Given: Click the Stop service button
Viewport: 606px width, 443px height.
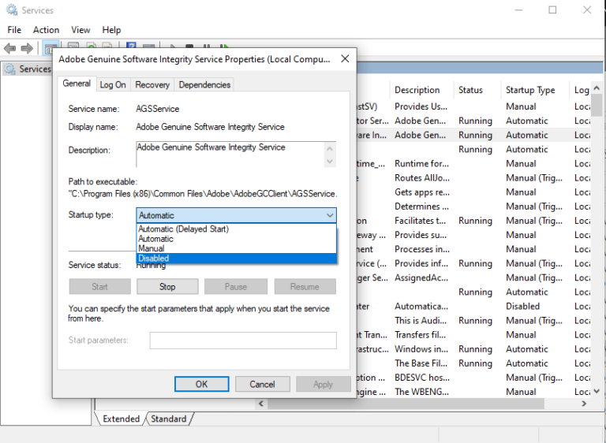Looking at the screenshot, I should point(167,287).
